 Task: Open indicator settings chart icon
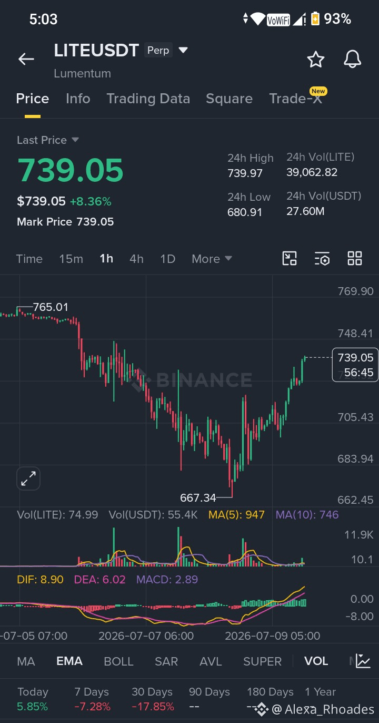pos(363,661)
